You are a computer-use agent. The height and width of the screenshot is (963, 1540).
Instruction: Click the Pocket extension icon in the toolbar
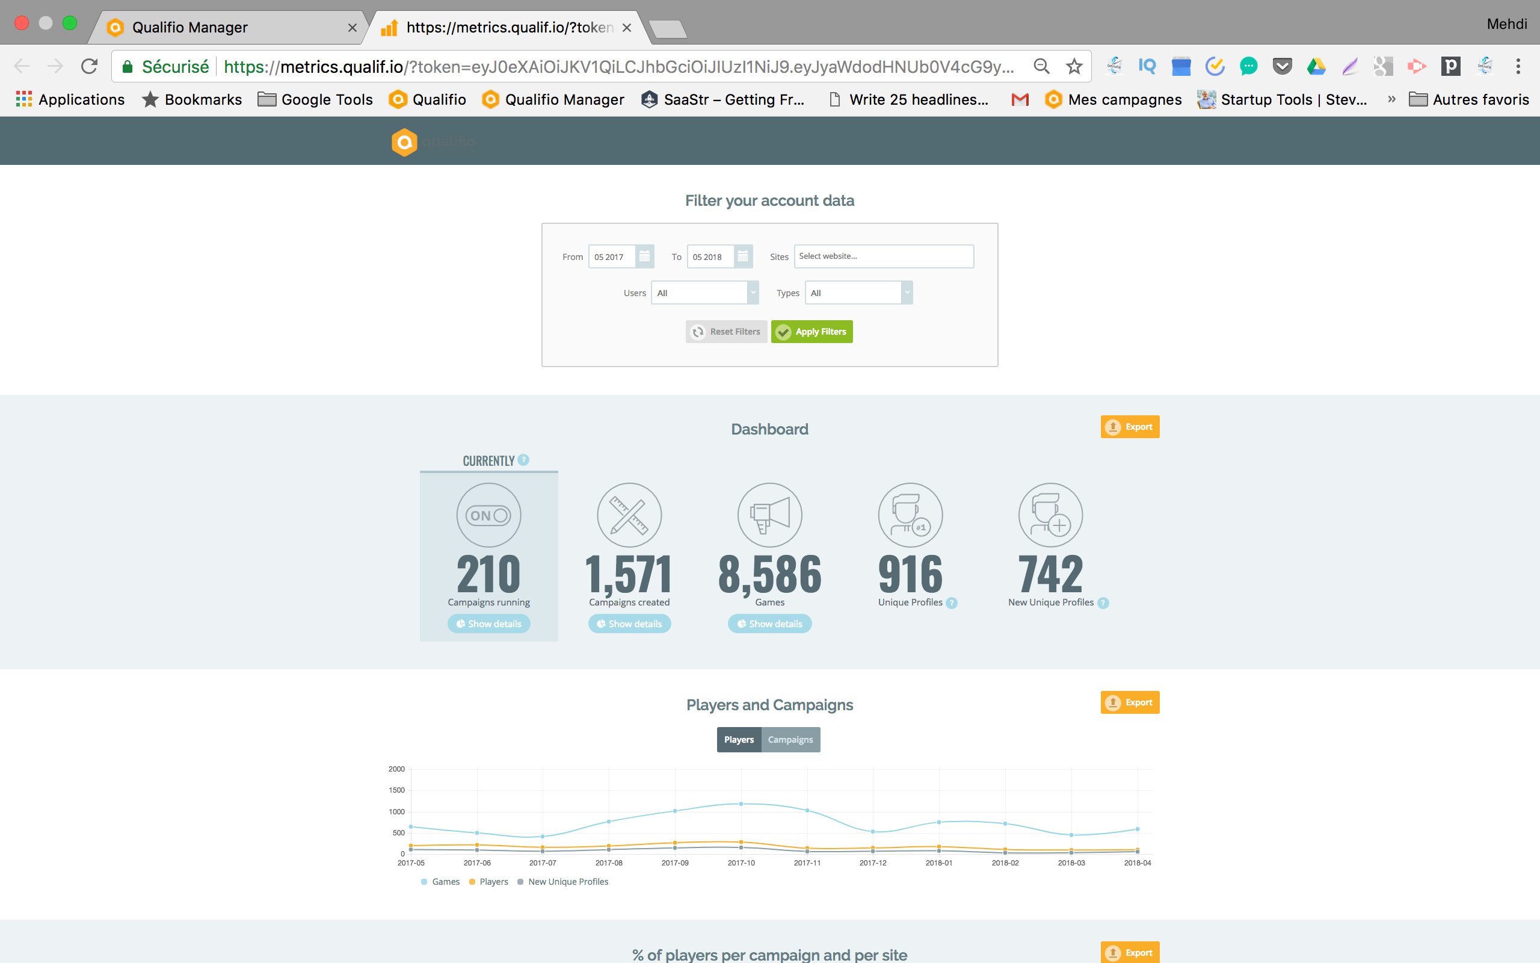pyautogui.click(x=1283, y=66)
